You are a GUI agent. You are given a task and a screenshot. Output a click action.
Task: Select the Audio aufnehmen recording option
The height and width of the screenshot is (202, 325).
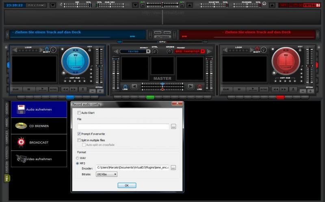[39, 109]
